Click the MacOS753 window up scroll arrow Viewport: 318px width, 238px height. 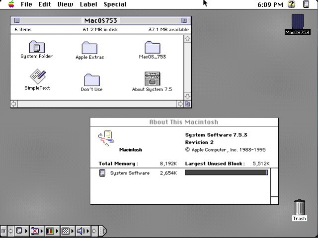pos(187,39)
